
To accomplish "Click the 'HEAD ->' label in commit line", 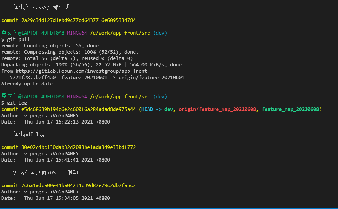I will click(x=151, y=109).
